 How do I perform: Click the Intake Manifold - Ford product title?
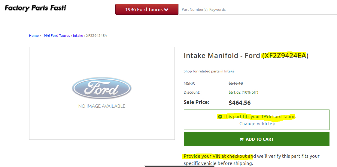222,56
